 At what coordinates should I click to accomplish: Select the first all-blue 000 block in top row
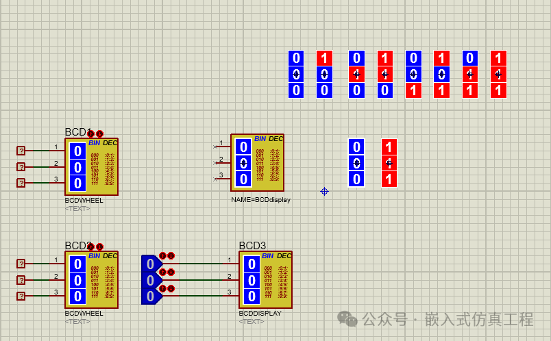pyautogui.click(x=296, y=75)
